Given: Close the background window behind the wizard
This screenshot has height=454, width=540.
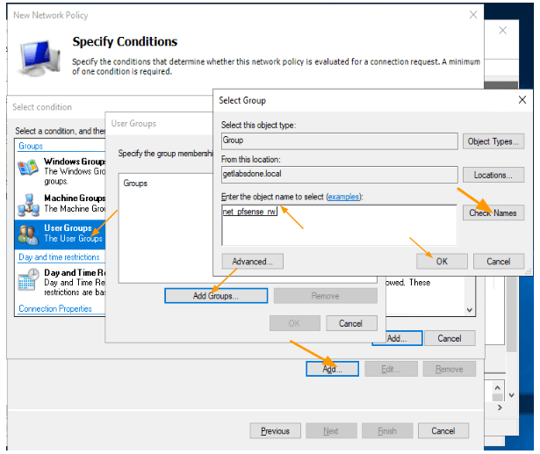Looking at the screenshot, I should click(x=503, y=31).
